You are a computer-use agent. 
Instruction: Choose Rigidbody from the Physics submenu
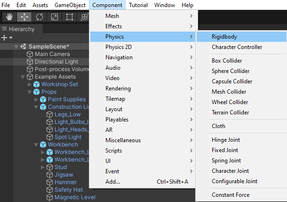pos(224,37)
